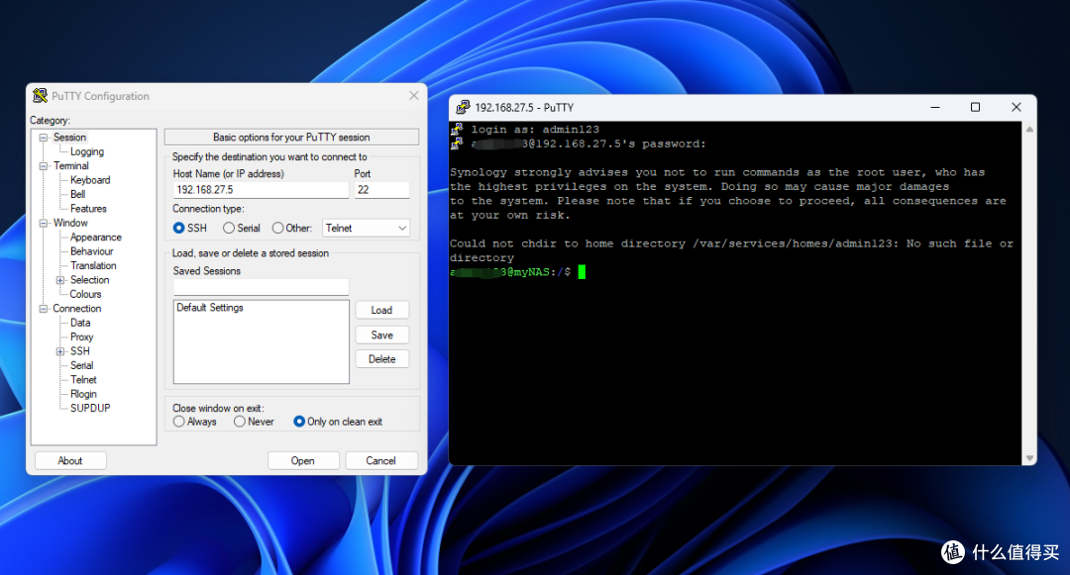
Task: Select Session category
Action: pyautogui.click(x=69, y=137)
